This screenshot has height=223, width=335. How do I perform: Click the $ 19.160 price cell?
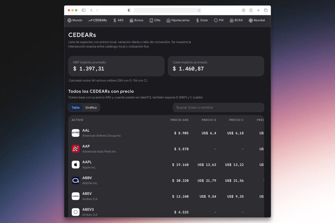[180, 165]
